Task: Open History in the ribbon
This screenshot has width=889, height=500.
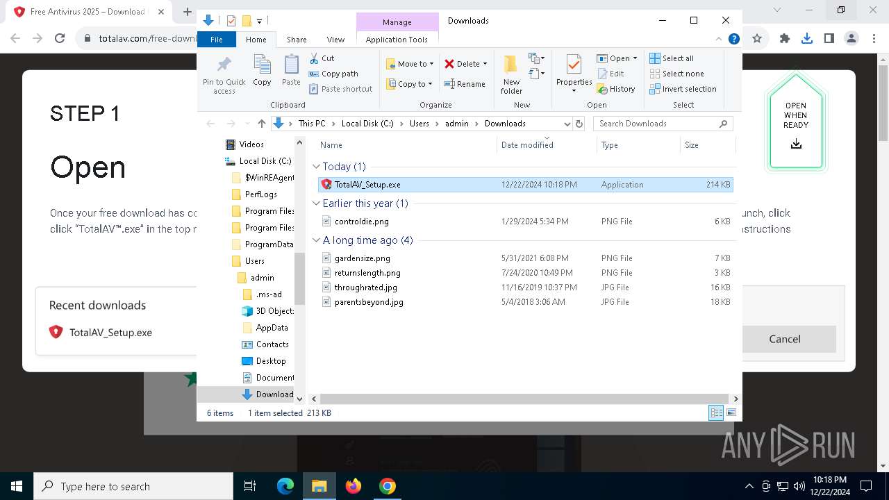Action: pyautogui.click(x=616, y=89)
